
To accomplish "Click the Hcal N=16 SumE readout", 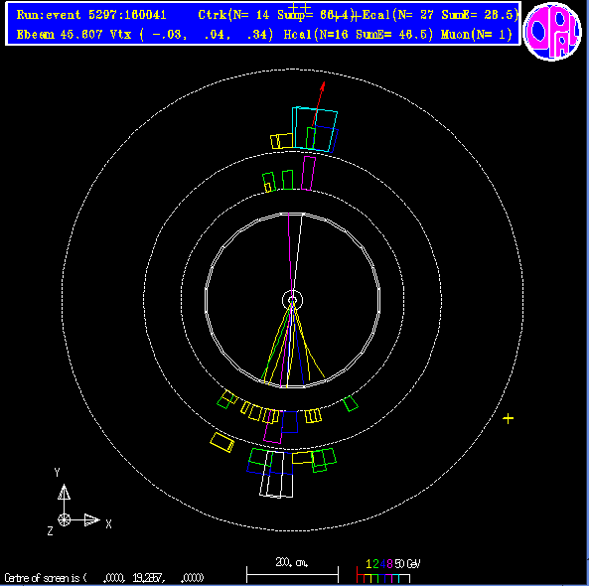I will pyautogui.click(x=359, y=35).
